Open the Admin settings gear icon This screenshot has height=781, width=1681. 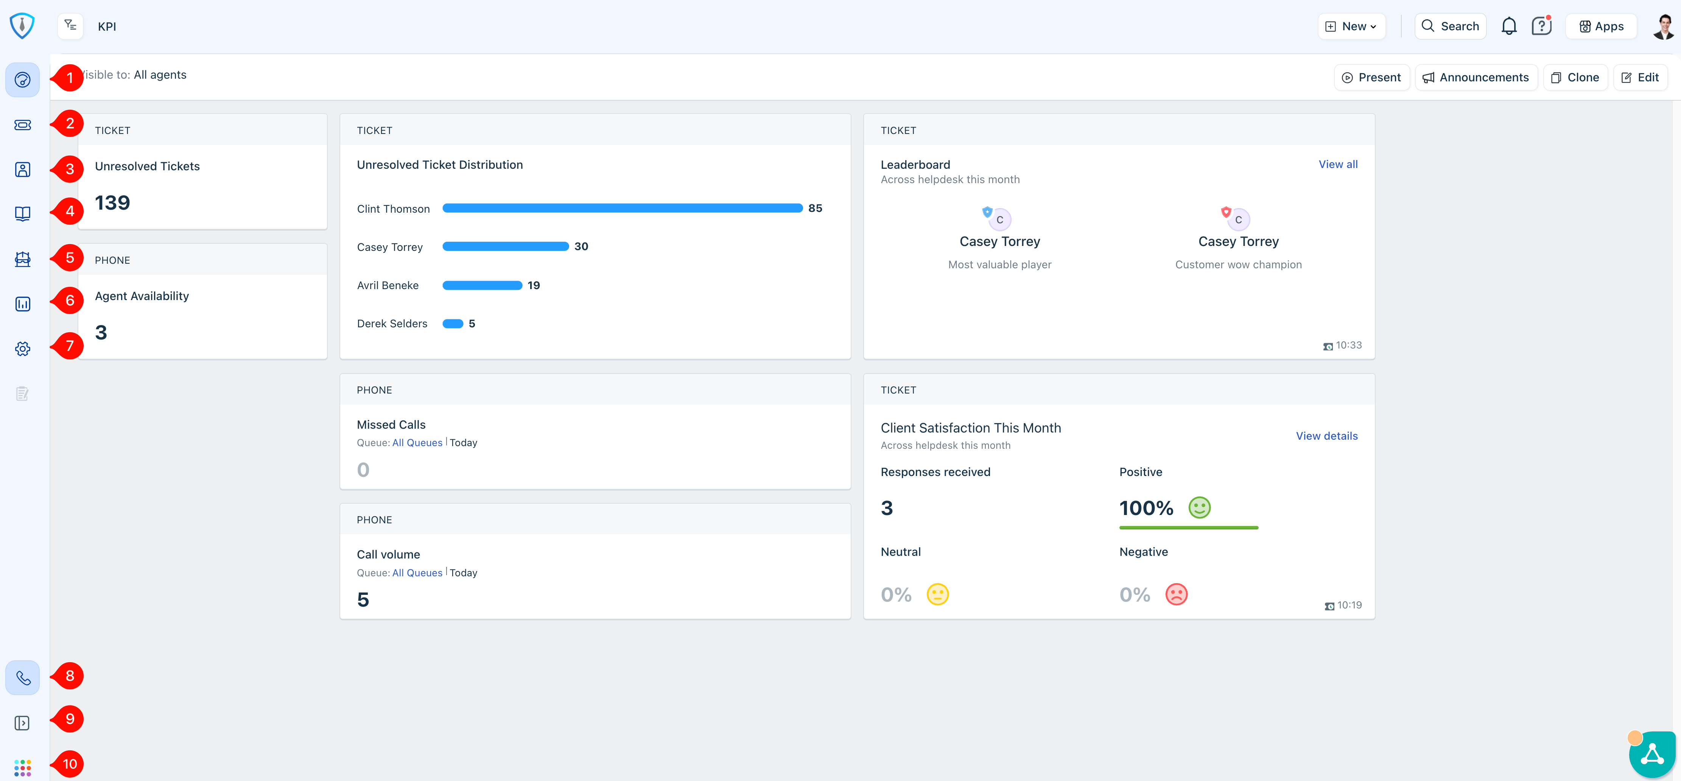point(22,349)
